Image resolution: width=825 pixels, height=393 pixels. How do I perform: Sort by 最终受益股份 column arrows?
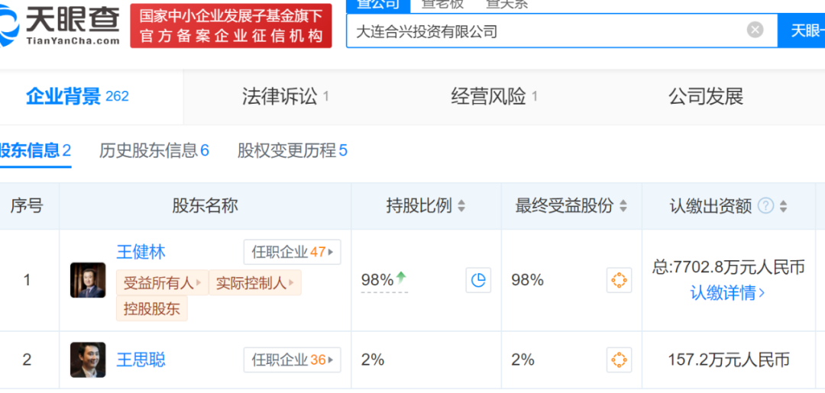[x=623, y=207]
